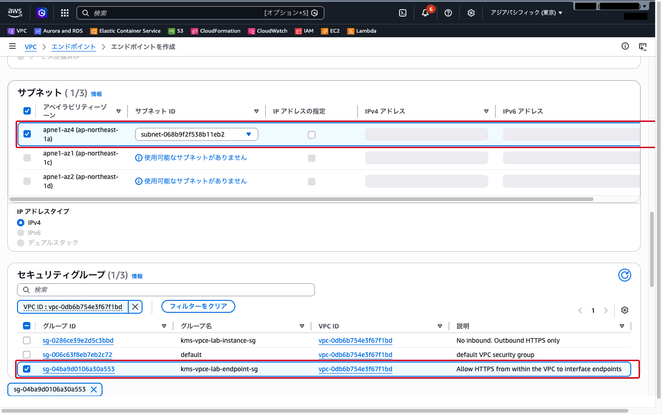Uncheck the apne1-az4 subnet row checkbox
Viewport: 662px width, 414px height.
click(x=27, y=134)
